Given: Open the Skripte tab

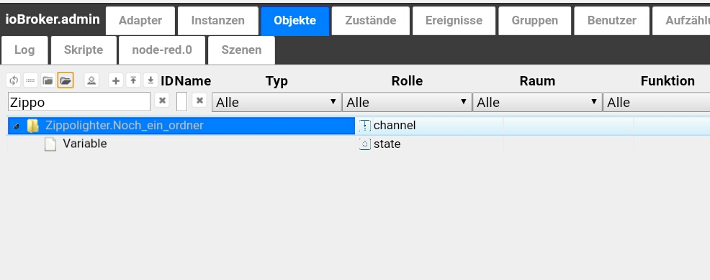Looking at the screenshot, I should pyautogui.click(x=84, y=50).
